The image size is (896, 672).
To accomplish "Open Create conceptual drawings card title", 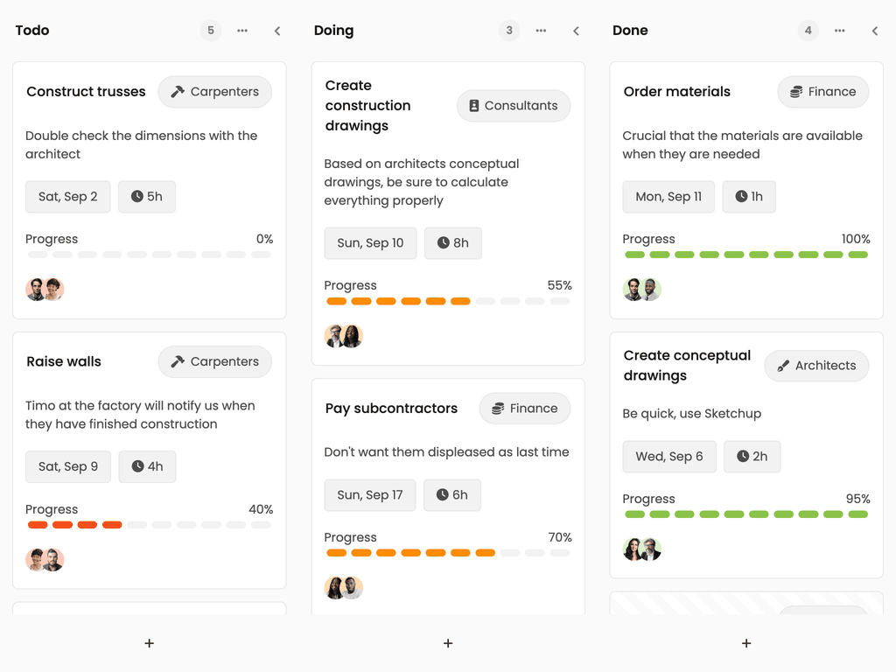I will pyautogui.click(x=687, y=366).
